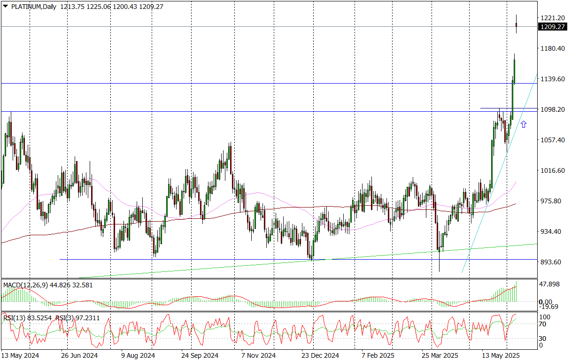Screen dimensions: 571x362
Task: Click the 100 level on RSI scale
Action: [546, 317]
